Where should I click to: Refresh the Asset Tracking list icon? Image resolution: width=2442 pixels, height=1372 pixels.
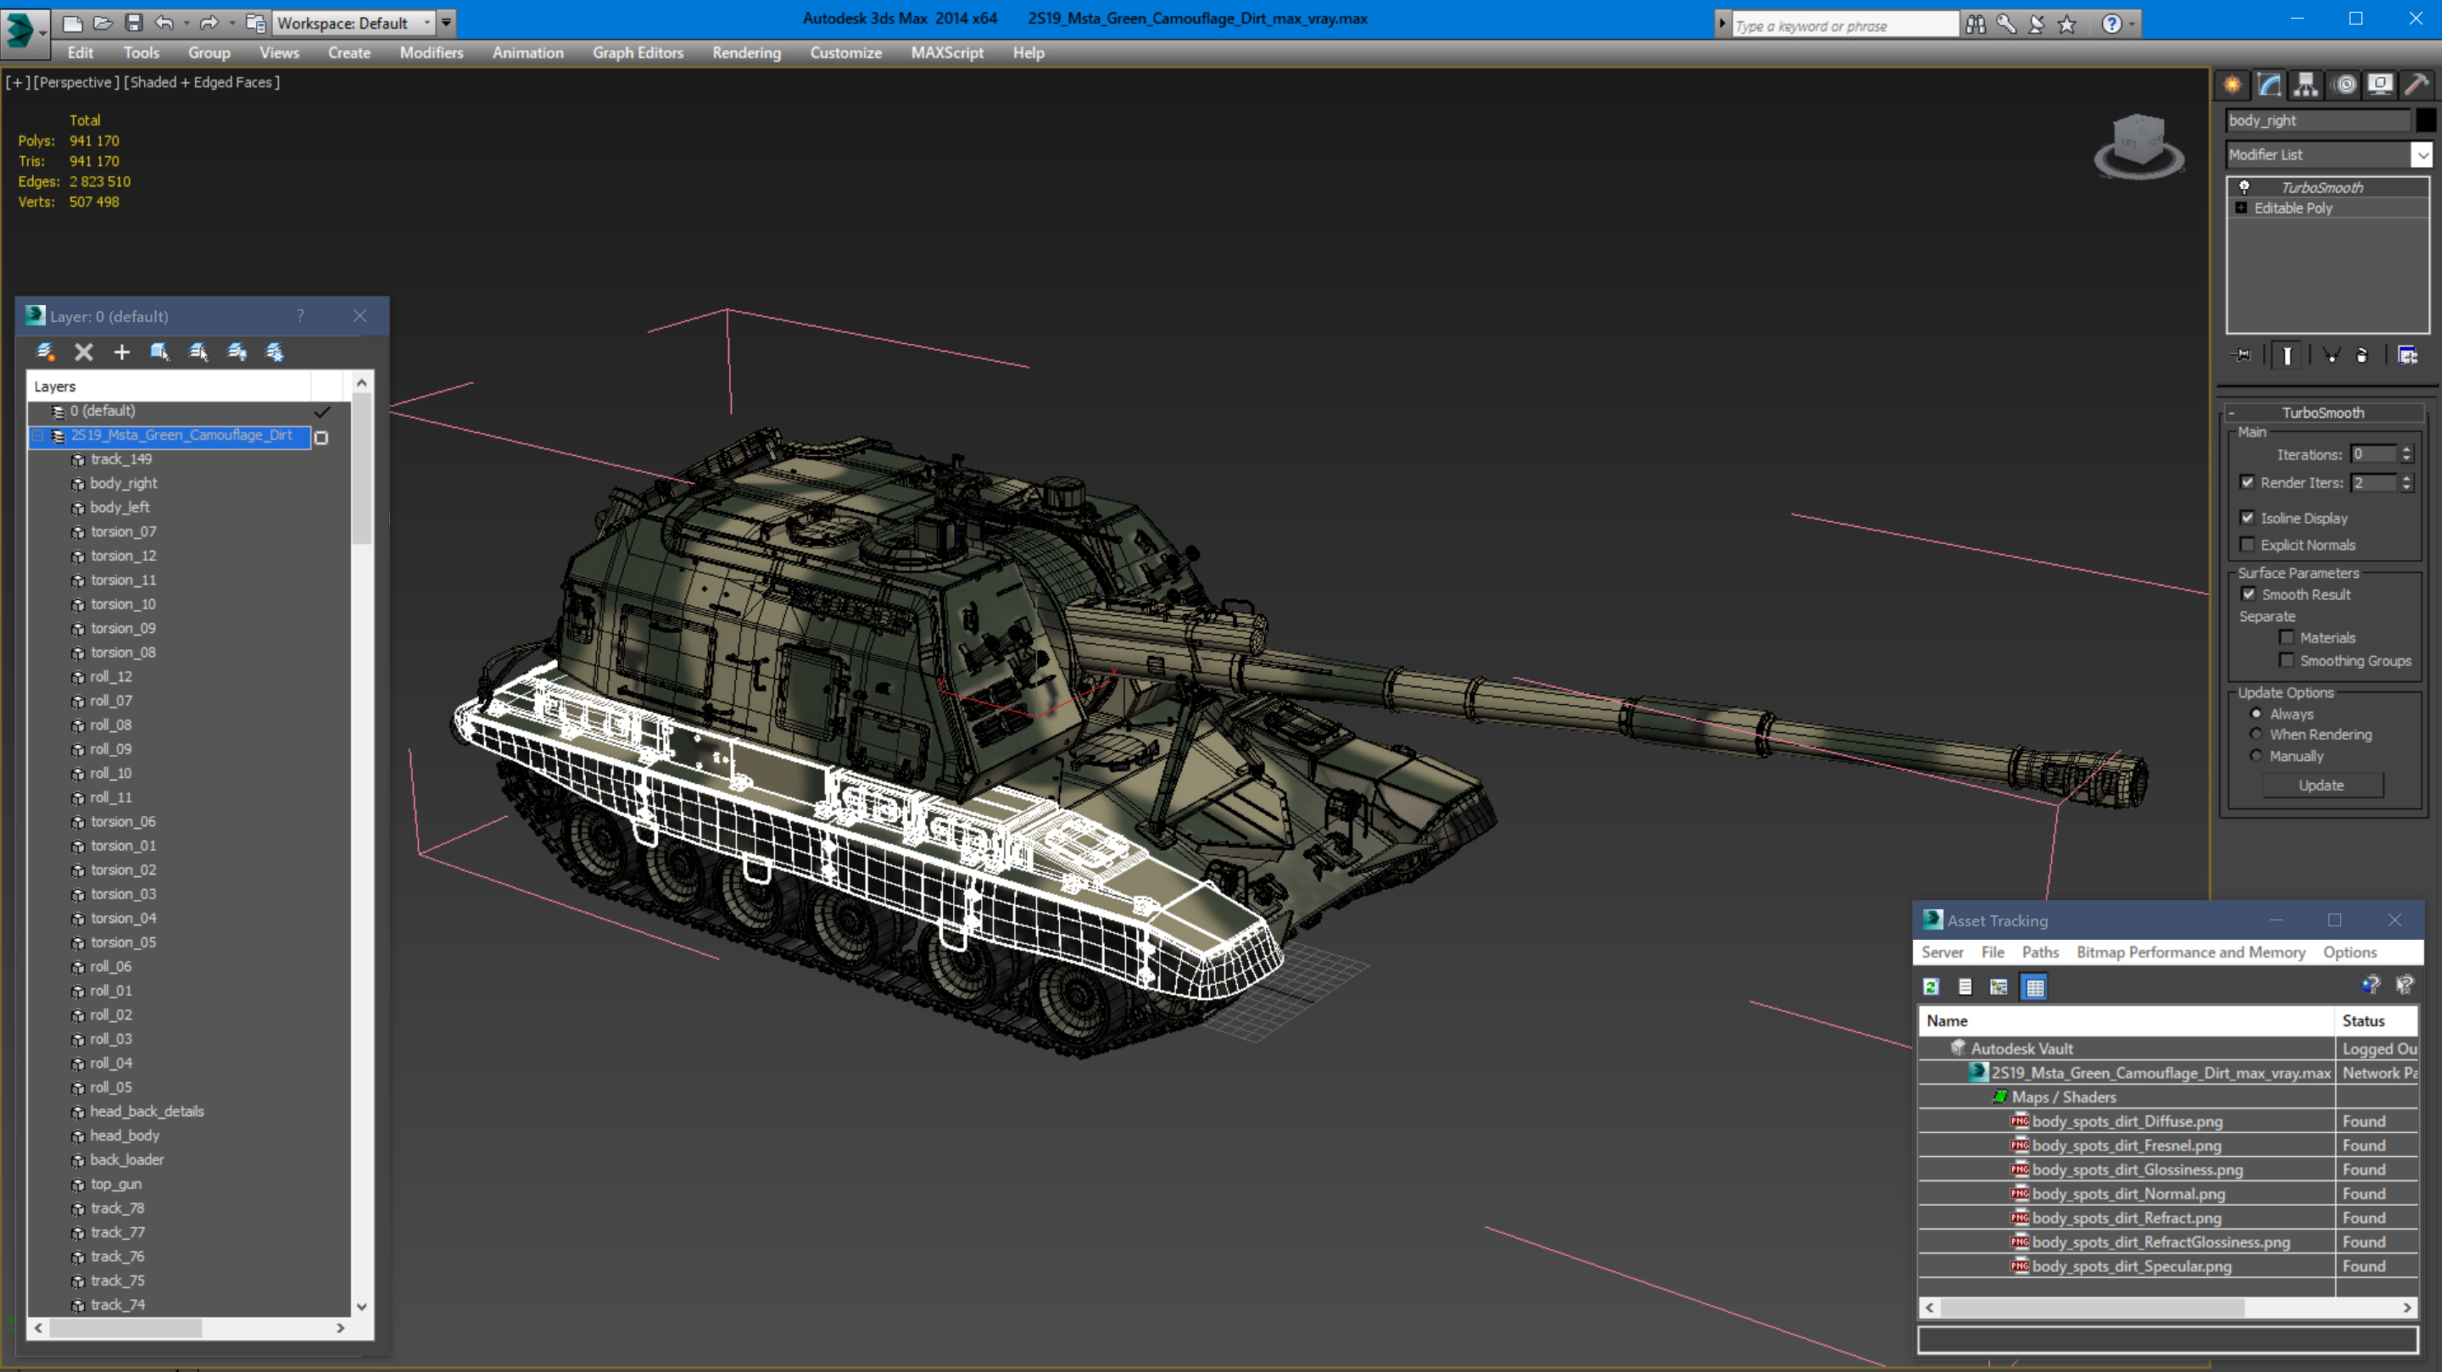(x=1931, y=986)
